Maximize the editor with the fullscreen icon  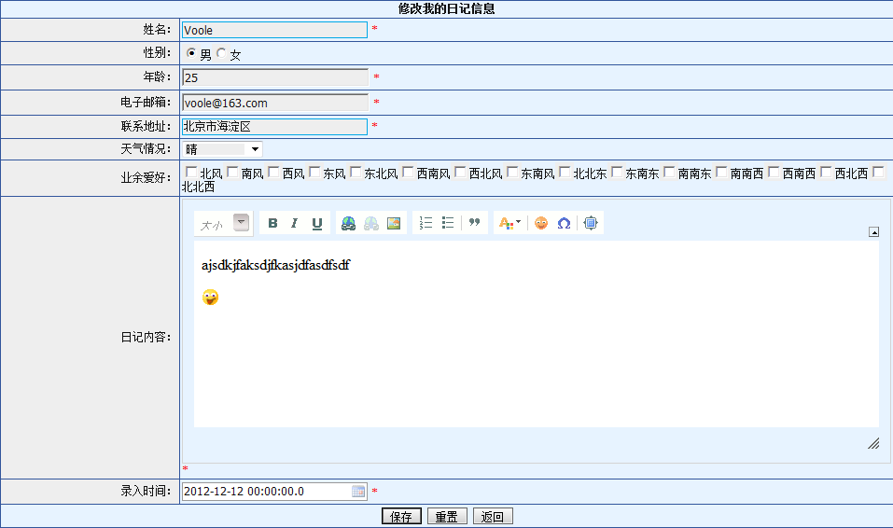pyautogui.click(x=591, y=223)
